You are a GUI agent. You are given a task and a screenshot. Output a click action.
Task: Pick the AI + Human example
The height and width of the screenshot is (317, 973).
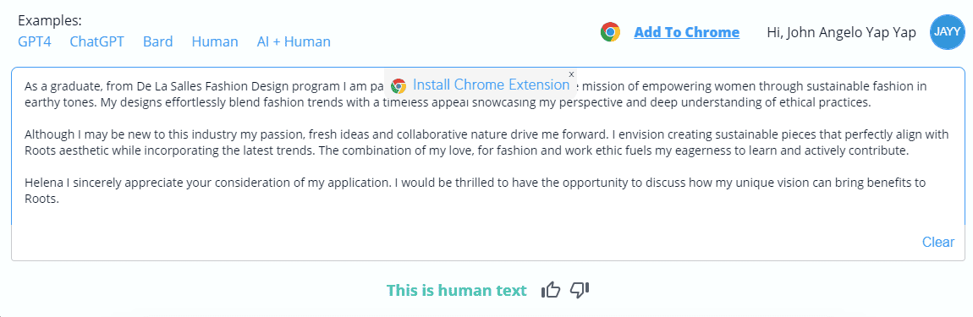pyautogui.click(x=294, y=41)
